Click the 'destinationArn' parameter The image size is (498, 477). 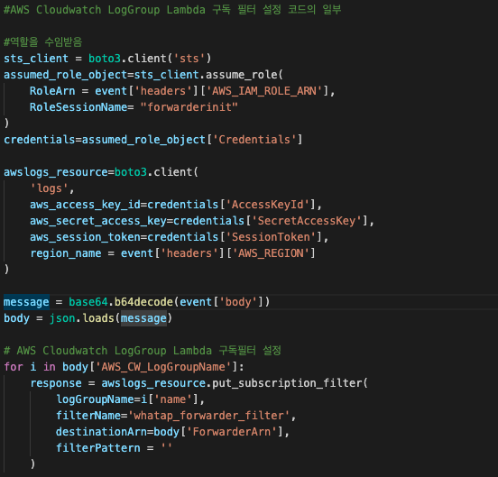tap(101, 432)
